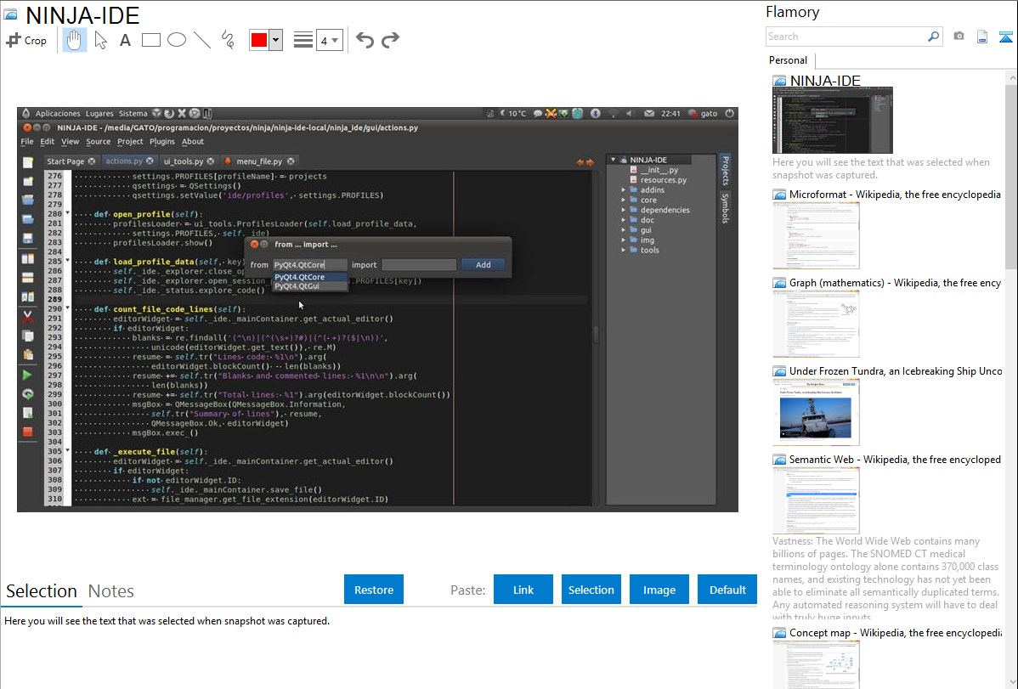Open the color picker dropdown arrow

(275, 40)
